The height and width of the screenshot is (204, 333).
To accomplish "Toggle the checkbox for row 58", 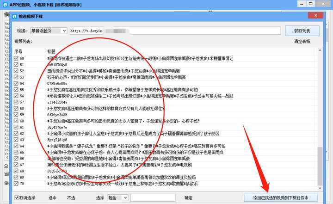I will coord(16,108).
